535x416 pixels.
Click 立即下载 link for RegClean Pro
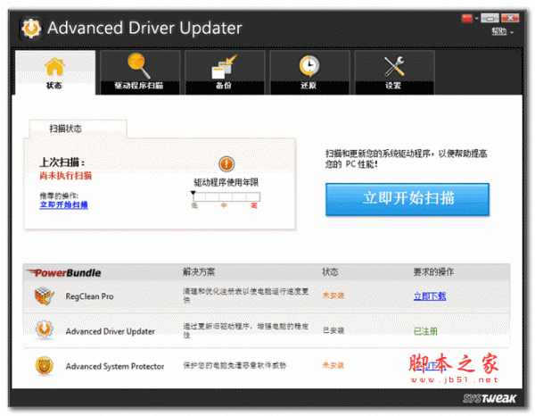pos(430,296)
